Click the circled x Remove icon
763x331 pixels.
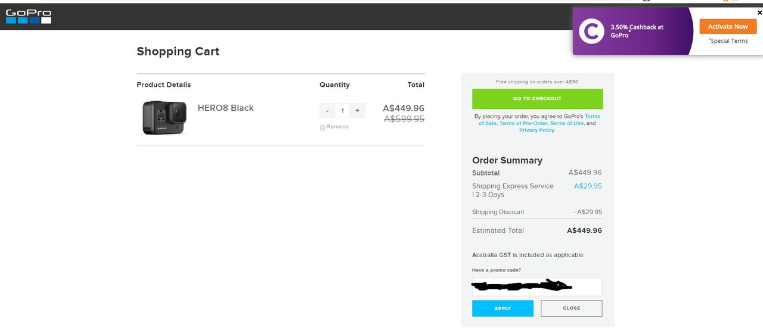click(322, 127)
